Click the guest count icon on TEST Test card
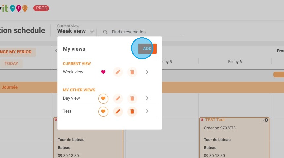 pyautogui.click(x=266, y=120)
